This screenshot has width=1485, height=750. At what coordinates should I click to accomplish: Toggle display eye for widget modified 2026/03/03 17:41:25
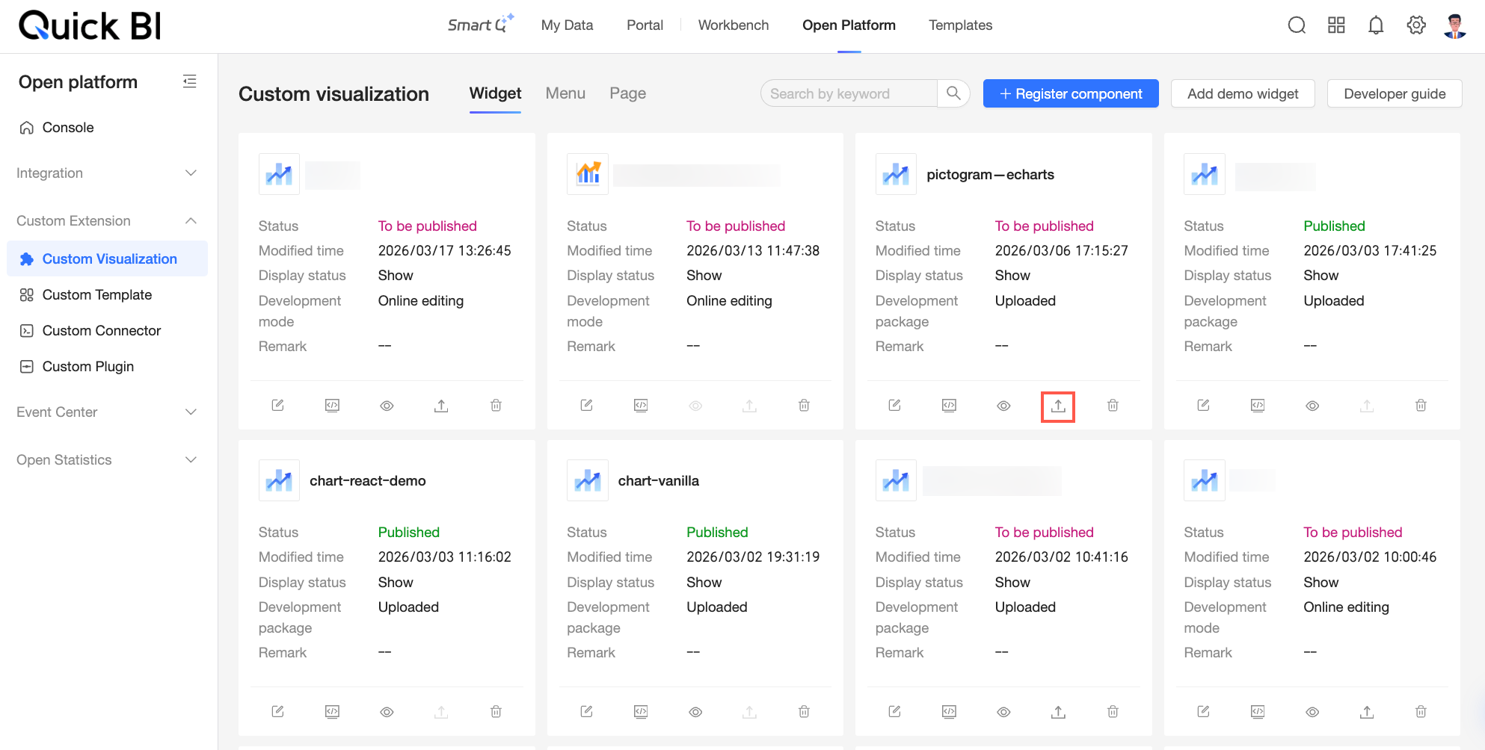click(x=1312, y=406)
